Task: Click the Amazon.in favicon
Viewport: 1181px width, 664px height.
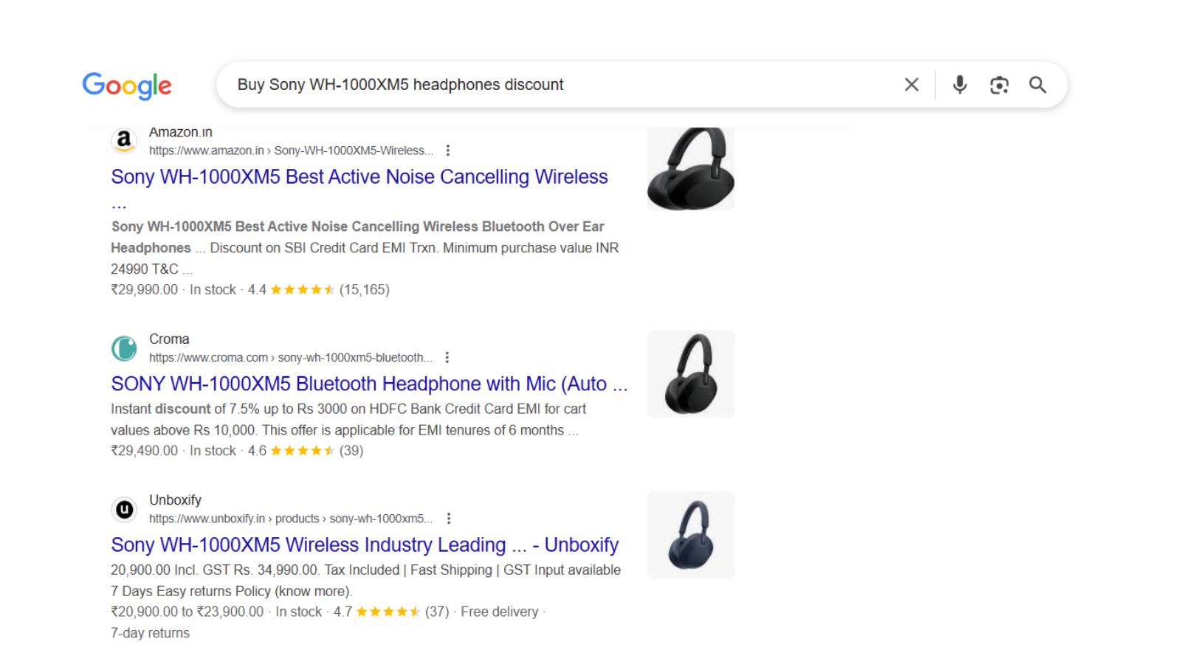Action: click(x=124, y=140)
